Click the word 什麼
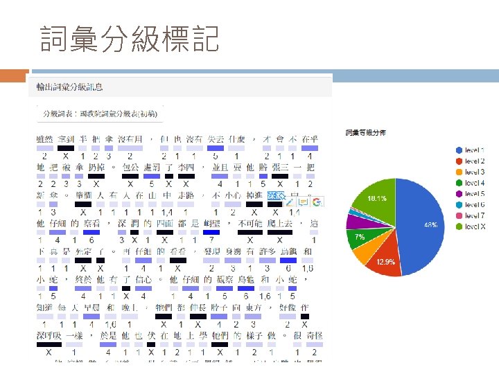The height and width of the screenshot is (374, 499). pos(236,139)
